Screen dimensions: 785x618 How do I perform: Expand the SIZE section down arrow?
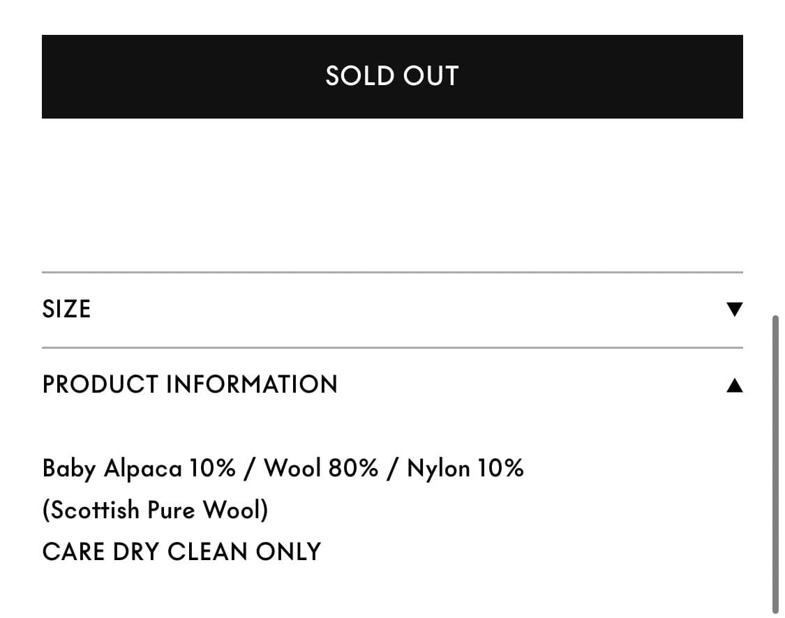(734, 309)
